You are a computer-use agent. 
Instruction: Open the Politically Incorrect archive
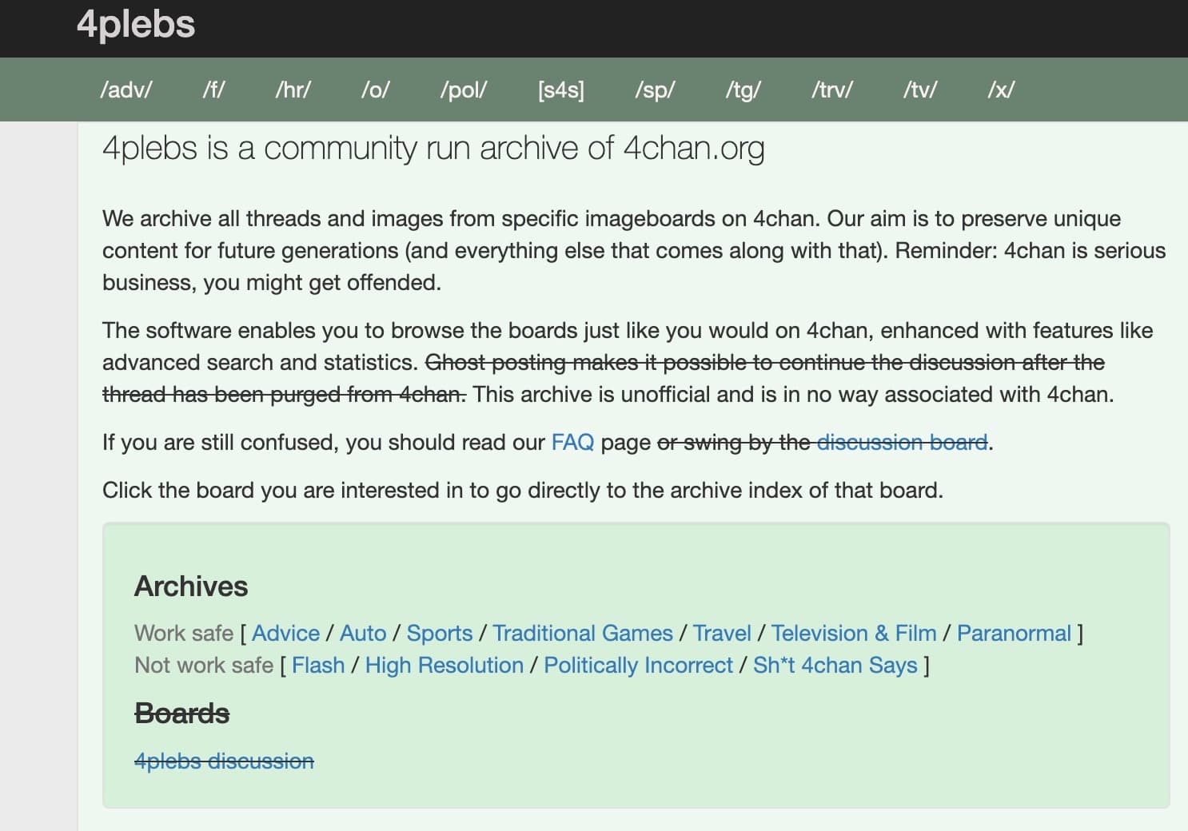pyautogui.click(x=638, y=665)
